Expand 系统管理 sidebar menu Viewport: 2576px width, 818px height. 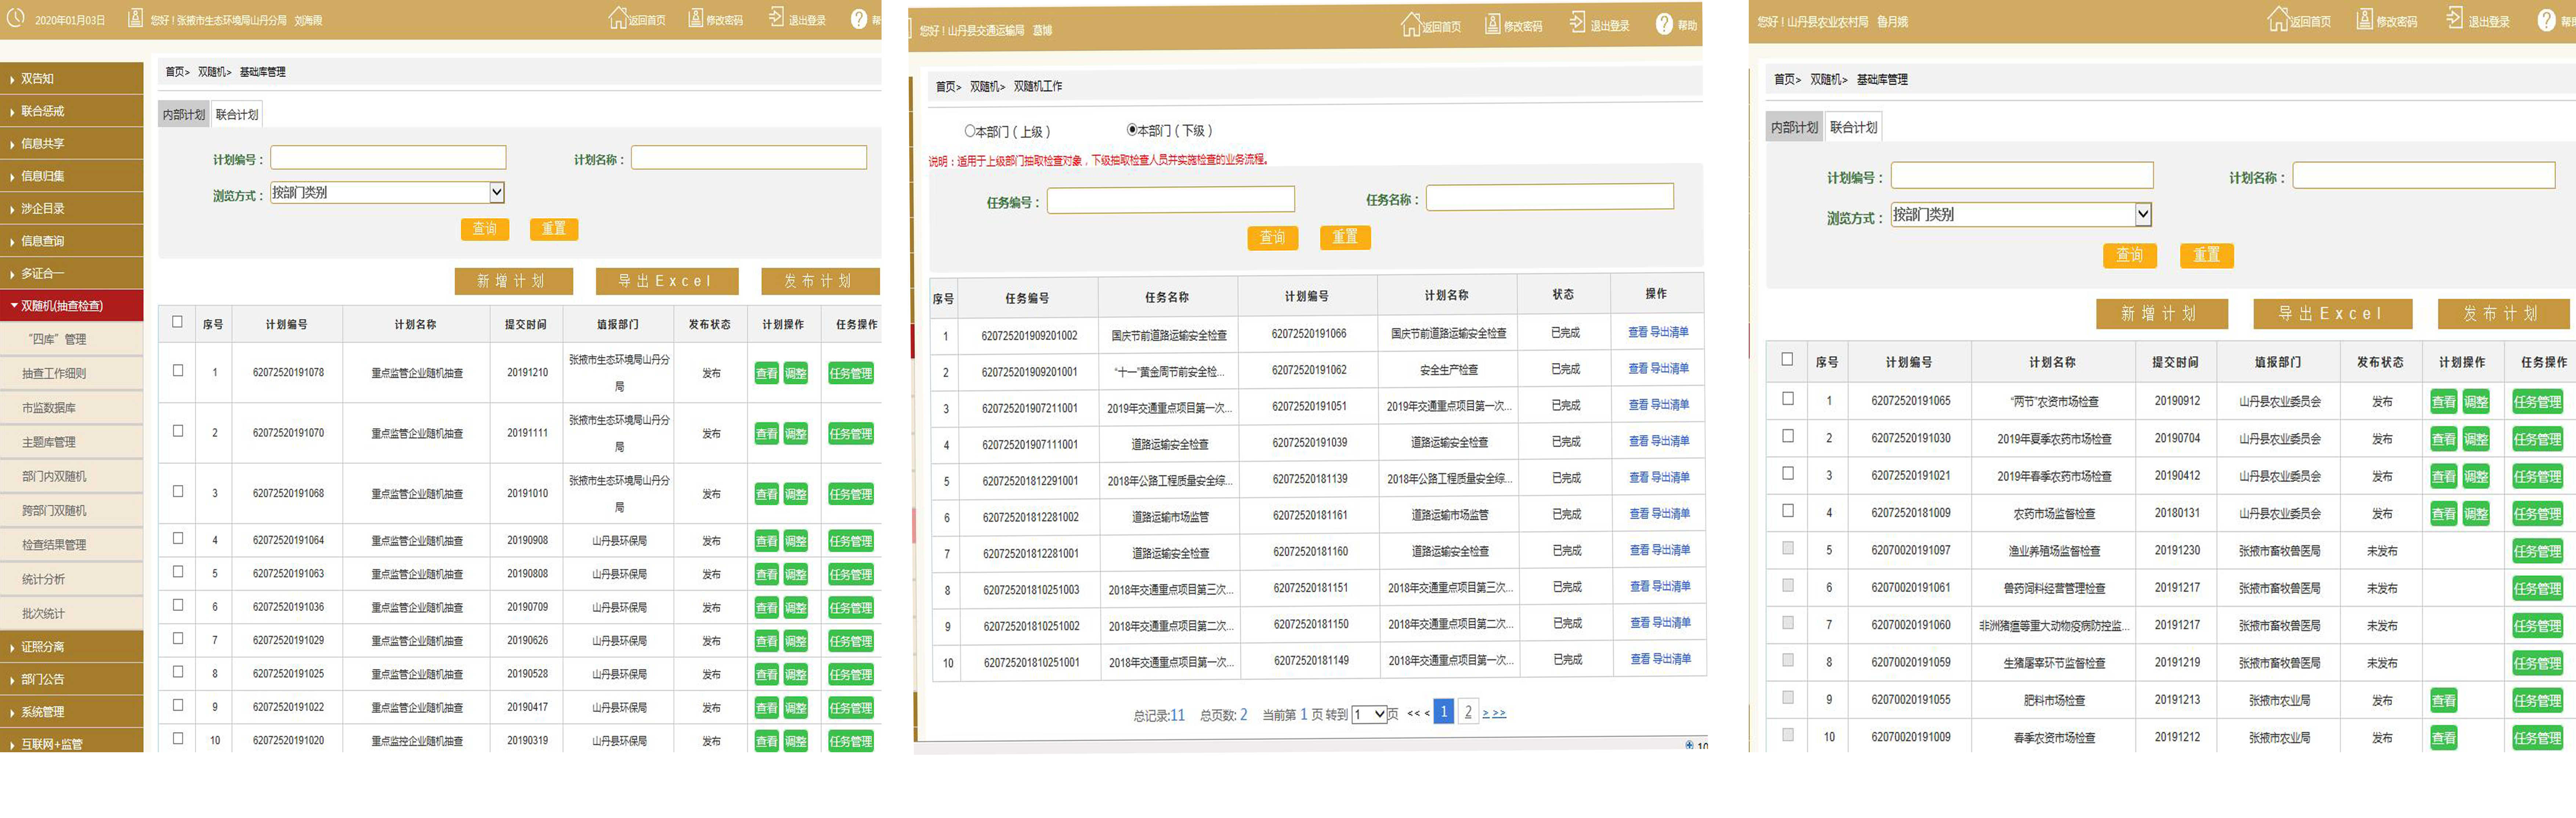click(x=72, y=712)
